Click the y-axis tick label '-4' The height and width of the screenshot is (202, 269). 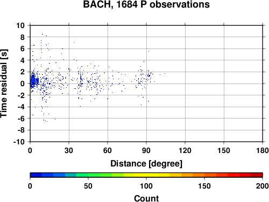(x=21, y=107)
